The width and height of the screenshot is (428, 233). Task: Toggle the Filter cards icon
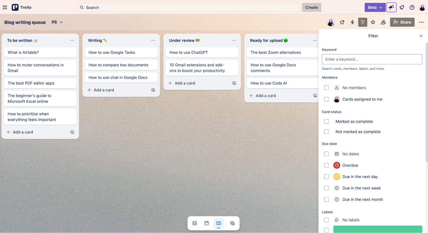tap(363, 22)
